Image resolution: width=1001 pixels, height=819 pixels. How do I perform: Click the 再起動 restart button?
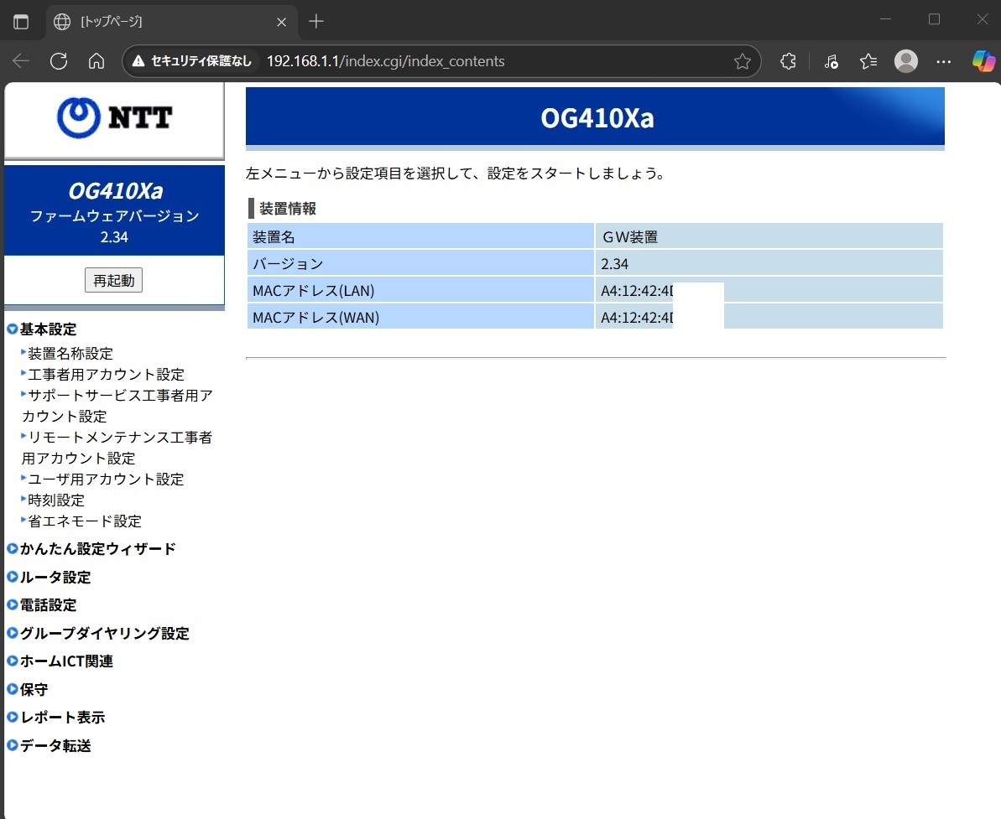coord(113,281)
